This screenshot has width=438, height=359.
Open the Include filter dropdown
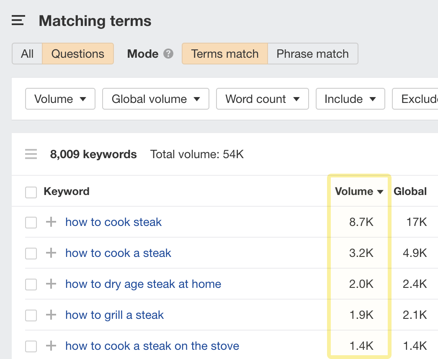[x=350, y=99]
